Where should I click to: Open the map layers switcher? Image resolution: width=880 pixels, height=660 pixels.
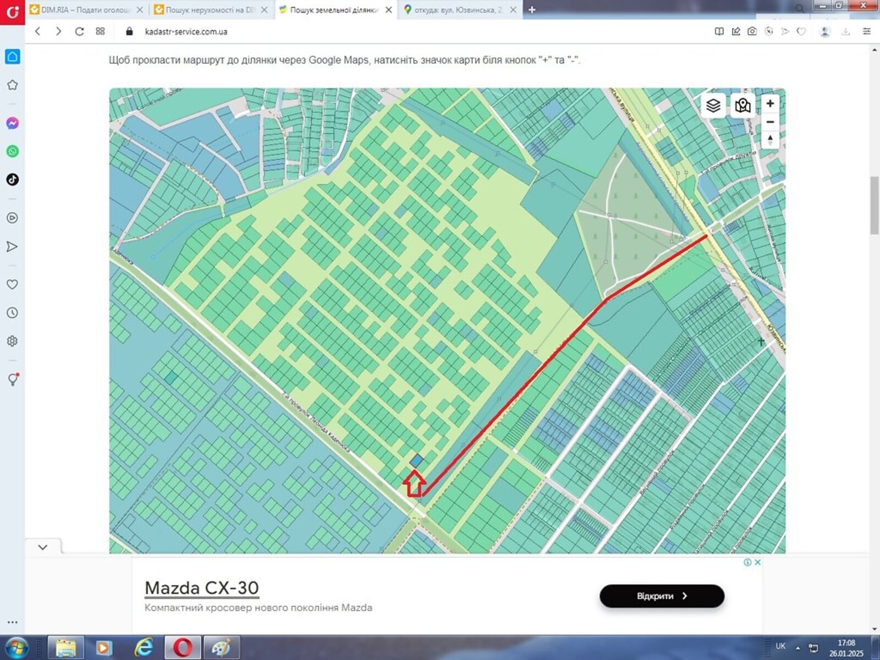pos(713,105)
